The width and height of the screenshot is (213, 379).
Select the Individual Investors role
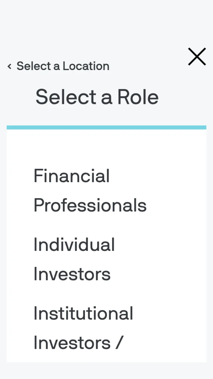[x=74, y=259]
